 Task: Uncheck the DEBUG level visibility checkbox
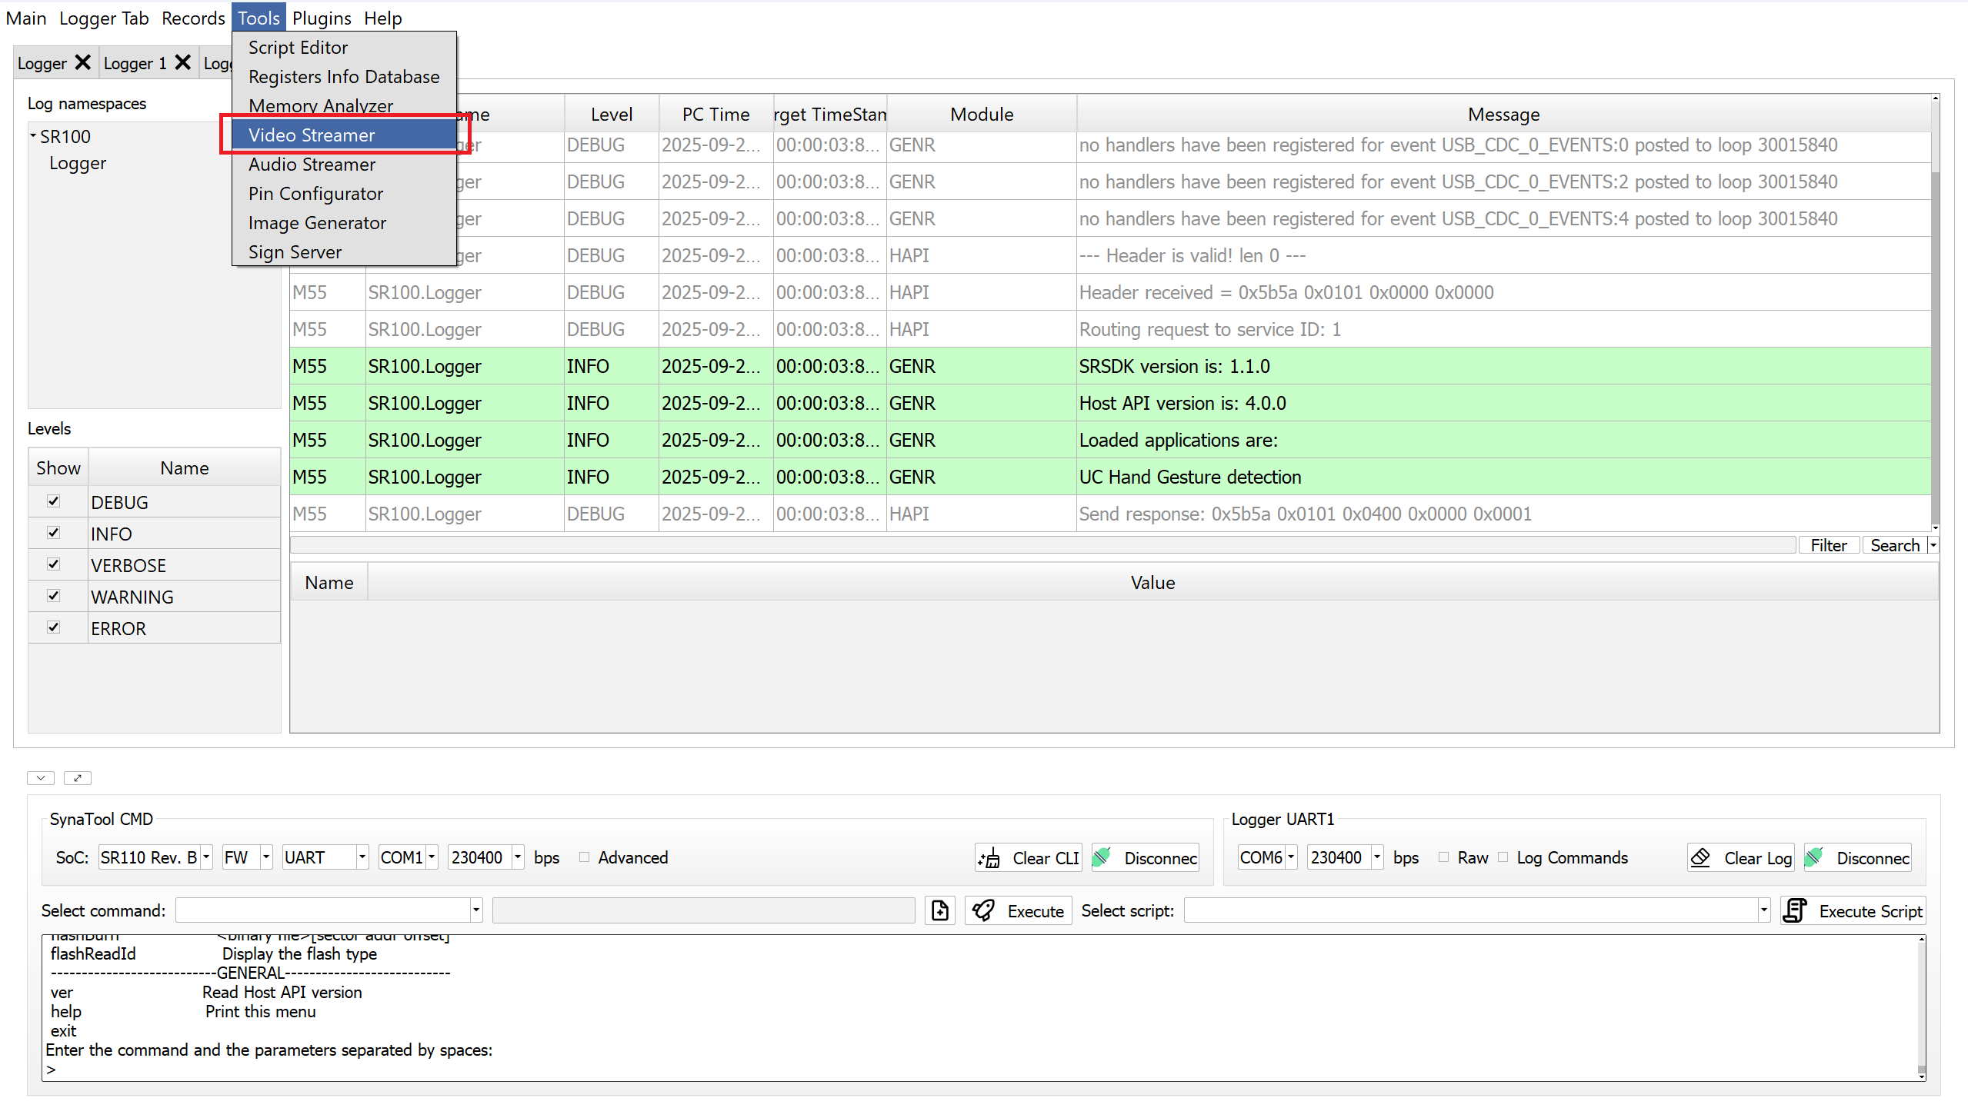coord(53,501)
